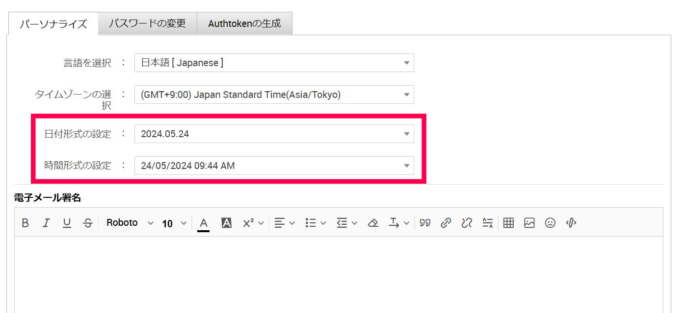Expand the text alignment options arrow
This screenshot has height=313, width=685.
tap(292, 223)
